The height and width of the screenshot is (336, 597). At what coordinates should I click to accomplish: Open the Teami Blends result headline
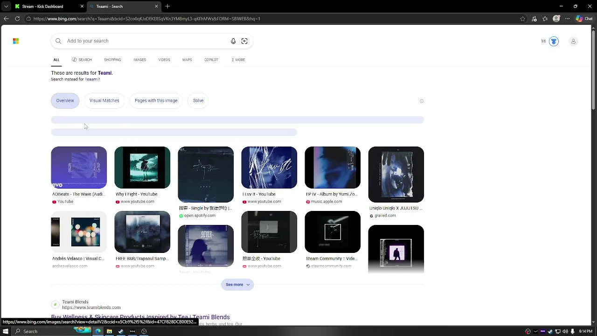[140, 317]
